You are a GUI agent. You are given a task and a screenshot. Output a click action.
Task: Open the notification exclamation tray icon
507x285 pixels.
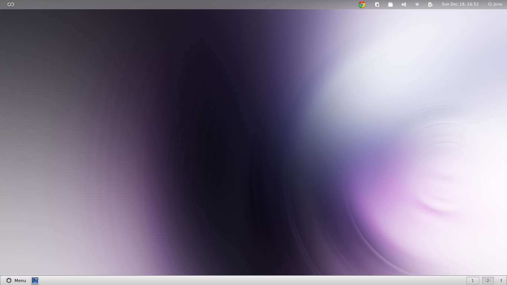click(501, 281)
